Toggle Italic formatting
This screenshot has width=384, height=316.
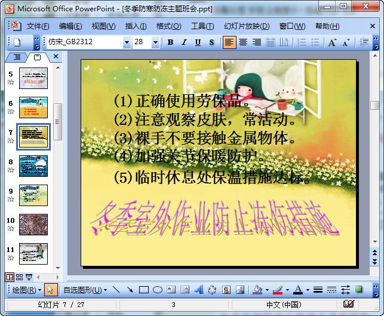click(184, 42)
